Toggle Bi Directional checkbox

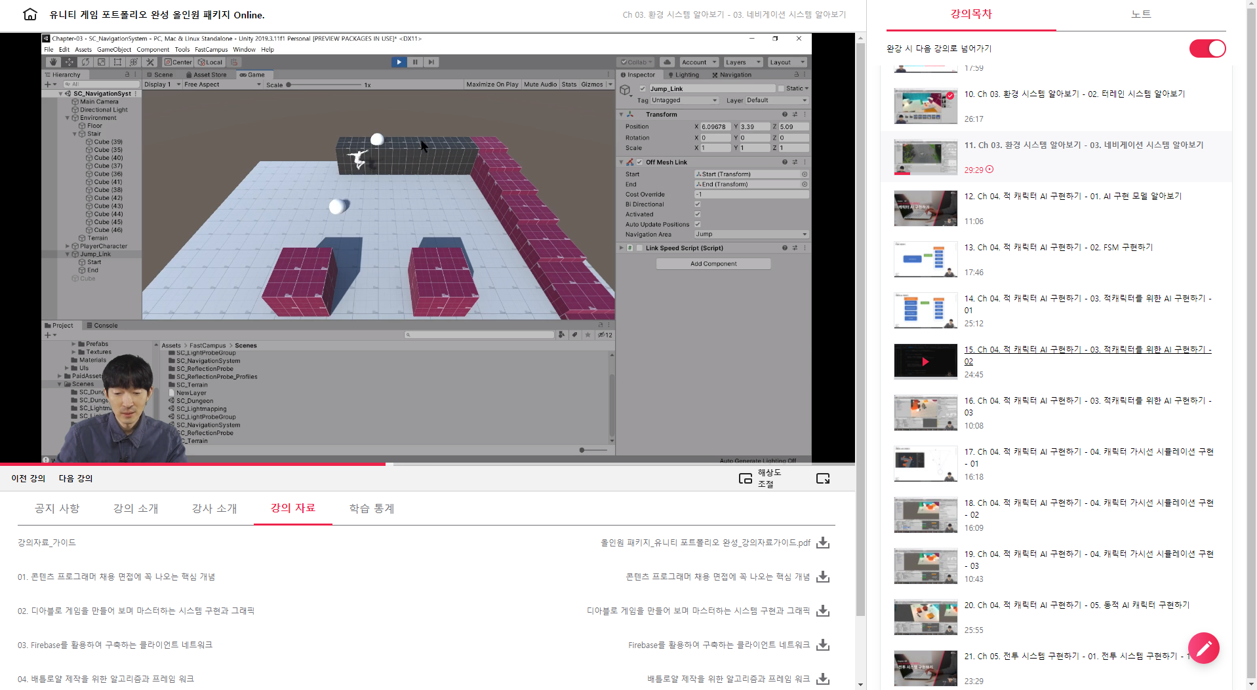pyautogui.click(x=698, y=204)
